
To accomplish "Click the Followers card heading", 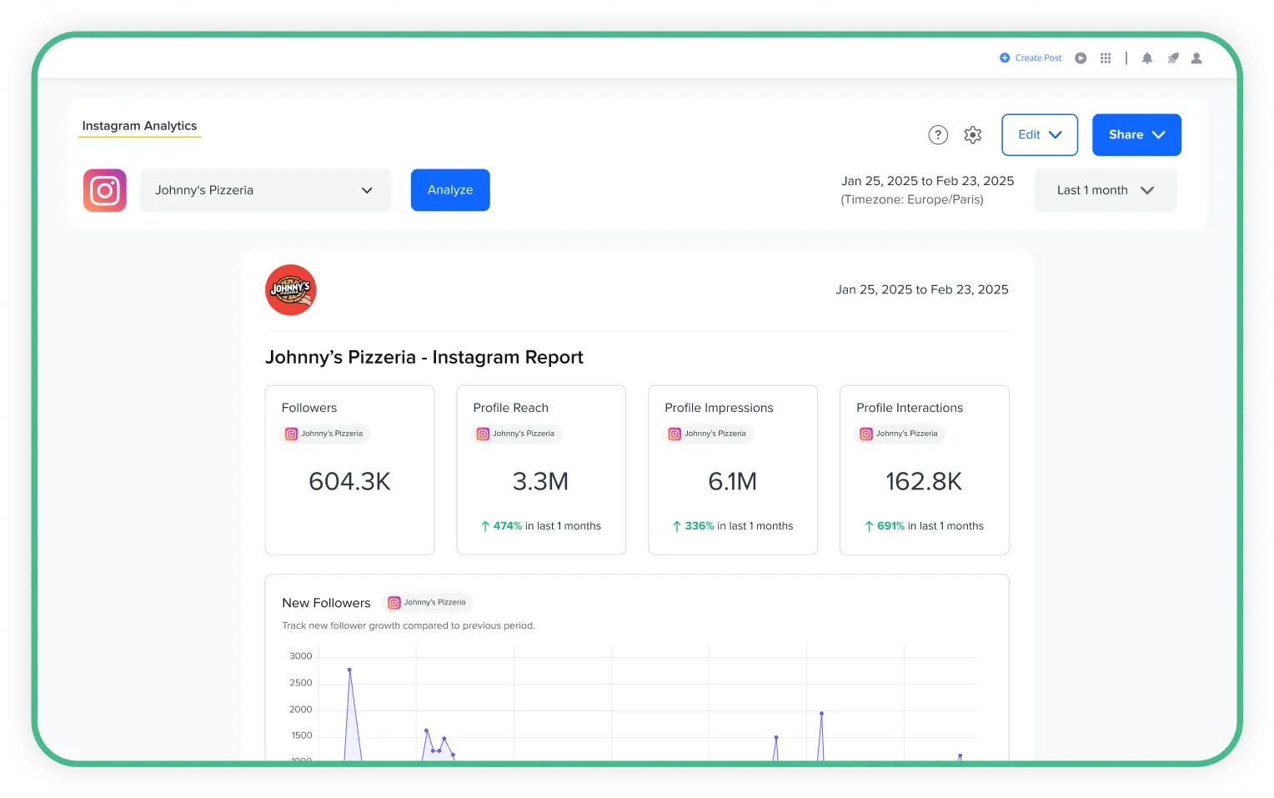I will (309, 408).
